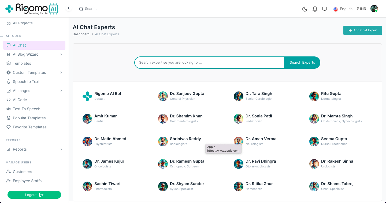
Task: Expand the AI Blog Wizard submenu
Action: pos(61,54)
